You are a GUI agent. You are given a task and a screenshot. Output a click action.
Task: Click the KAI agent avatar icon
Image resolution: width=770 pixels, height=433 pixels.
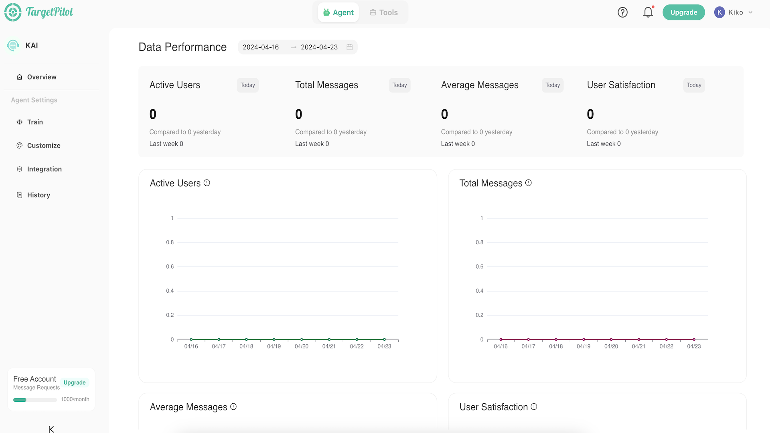point(13,46)
